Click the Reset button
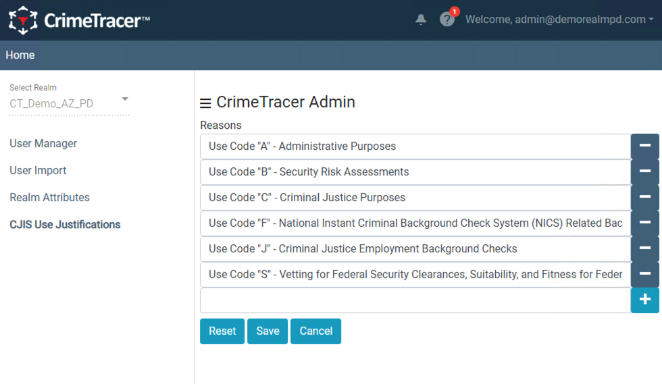The width and height of the screenshot is (662, 384). coord(222,331)
